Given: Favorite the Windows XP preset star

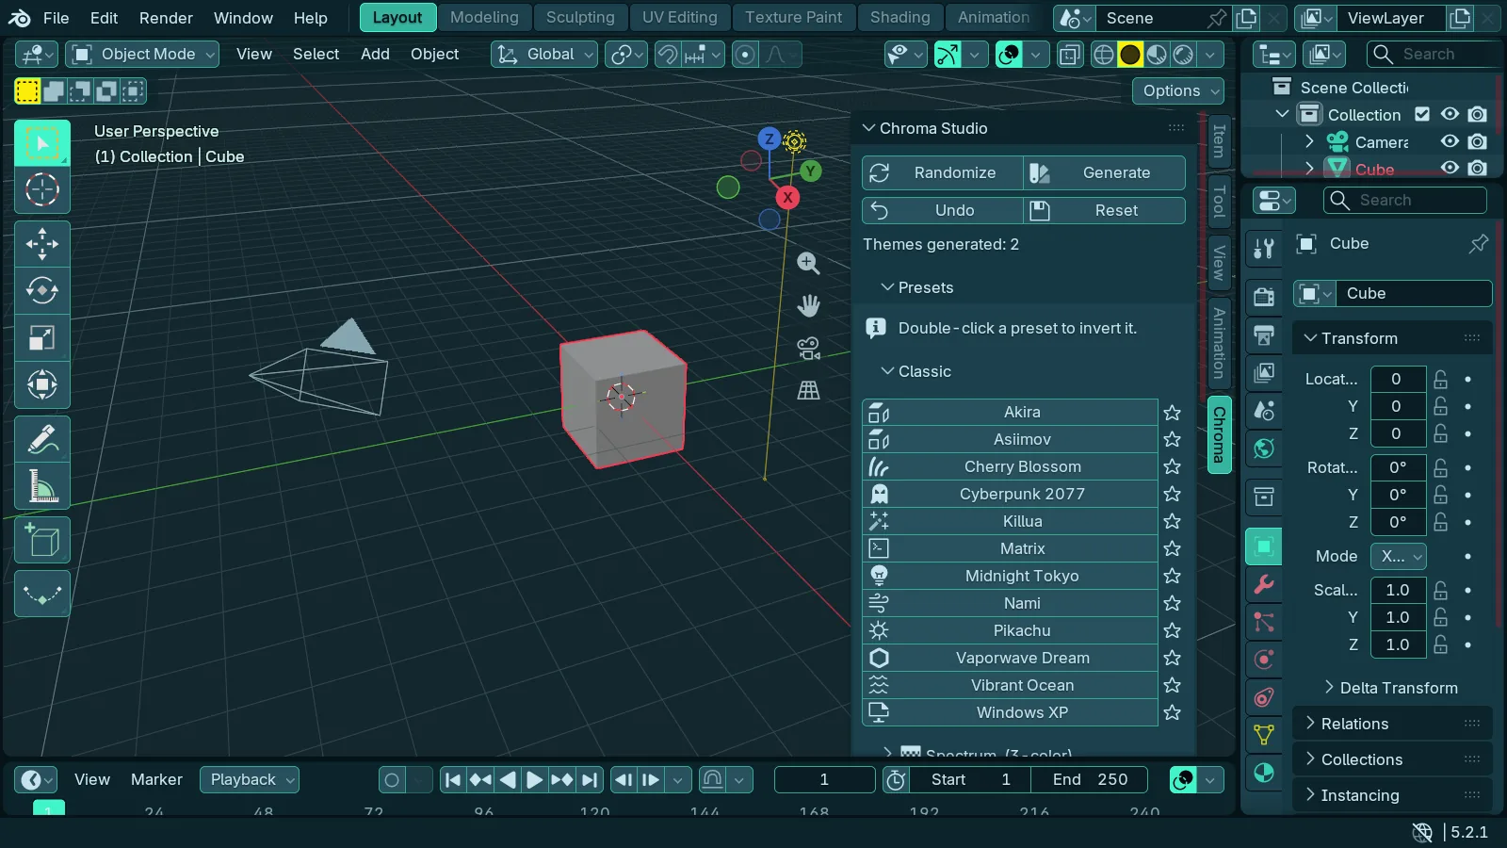Looking at the screenshot, I should [x=1172, y=713].
